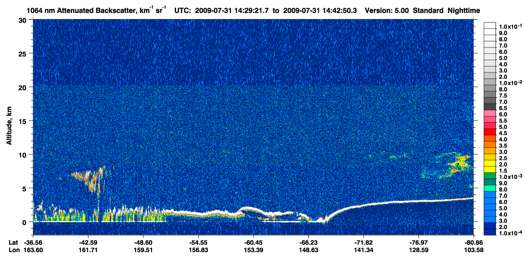Click longitude value 103.58
The image size is (526, 270).
click(474, 250)
